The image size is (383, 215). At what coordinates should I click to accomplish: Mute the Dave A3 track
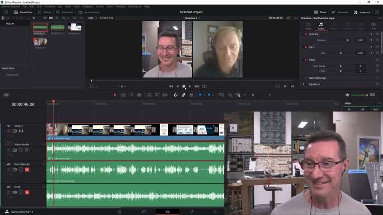[x=27, y=192]
